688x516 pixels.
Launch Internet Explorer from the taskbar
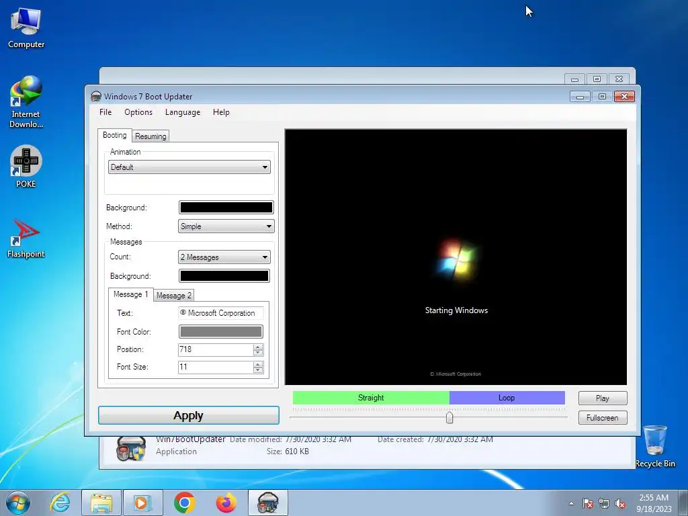(60, 503)
